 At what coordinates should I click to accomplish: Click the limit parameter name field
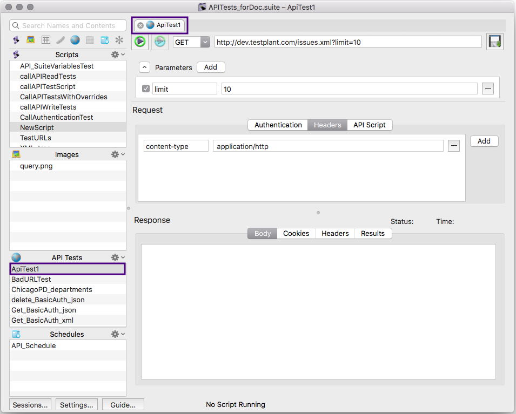pyautogui.click(x=185, y=89)
